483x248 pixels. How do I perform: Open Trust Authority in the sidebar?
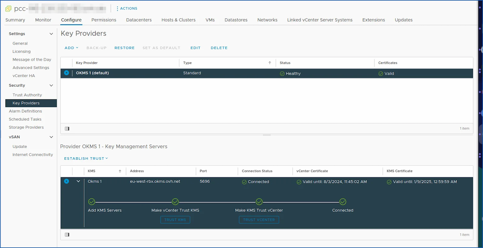pos(27,95)
